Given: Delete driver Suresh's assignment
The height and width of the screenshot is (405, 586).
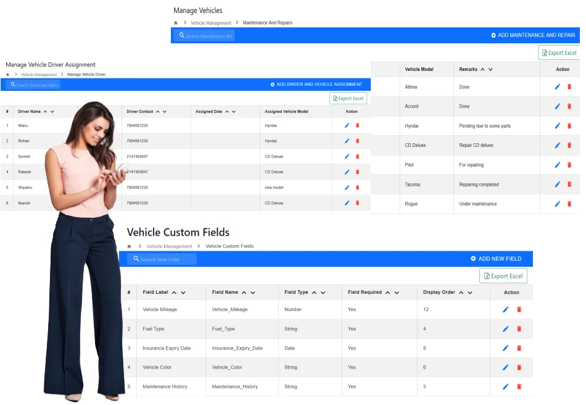Looking at the screenshot, I should pos(357,156).
